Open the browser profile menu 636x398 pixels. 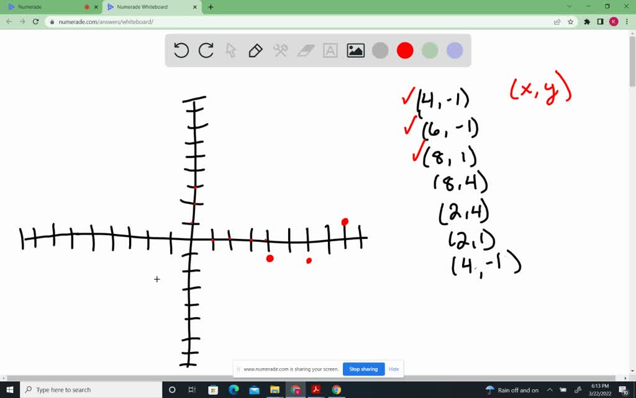click(x=614, y=21)
